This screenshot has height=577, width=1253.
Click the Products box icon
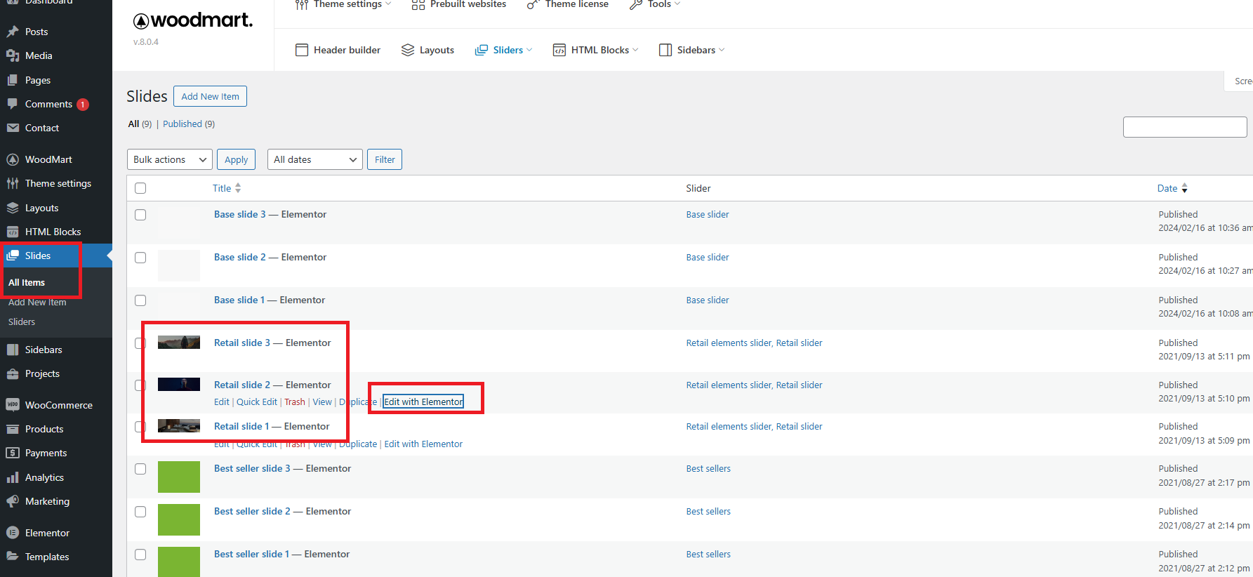(13, 429)
